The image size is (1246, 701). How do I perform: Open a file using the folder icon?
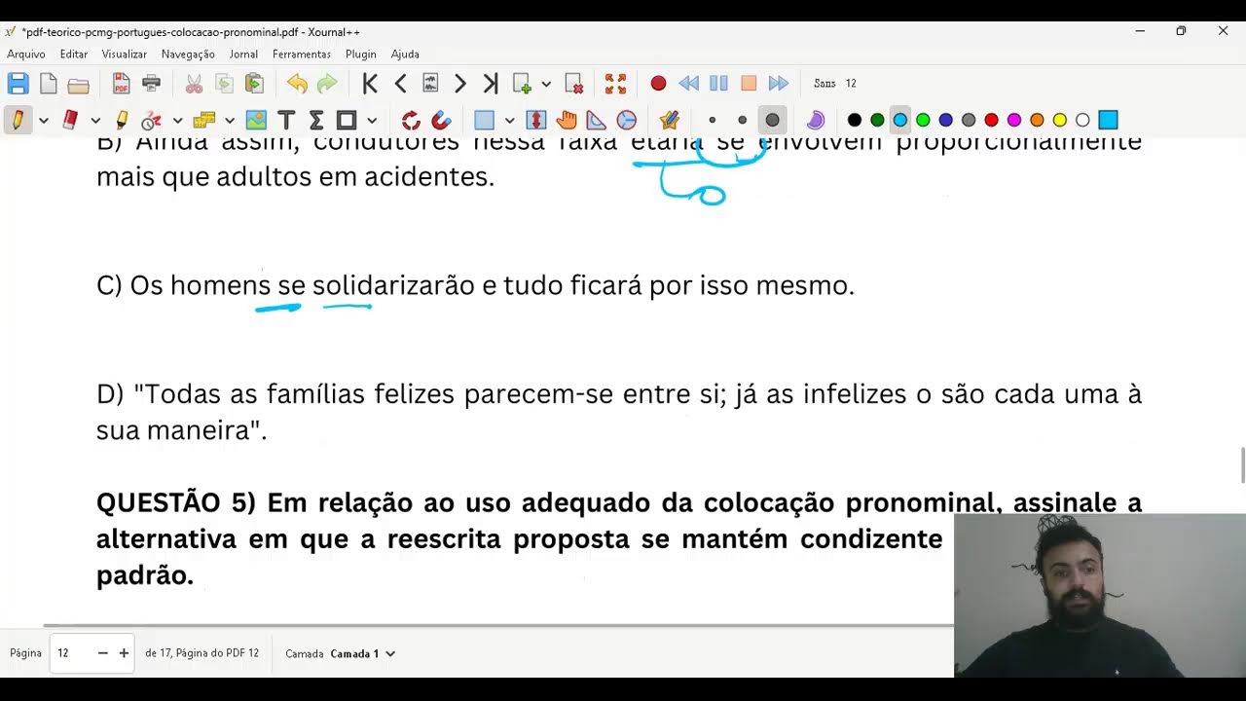coord(79,84)
